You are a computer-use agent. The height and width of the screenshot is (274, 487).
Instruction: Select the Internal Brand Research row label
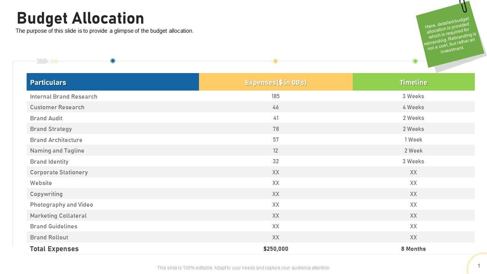tap(64, 97)
